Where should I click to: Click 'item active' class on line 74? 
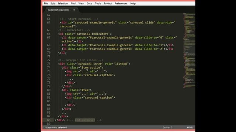91,67
